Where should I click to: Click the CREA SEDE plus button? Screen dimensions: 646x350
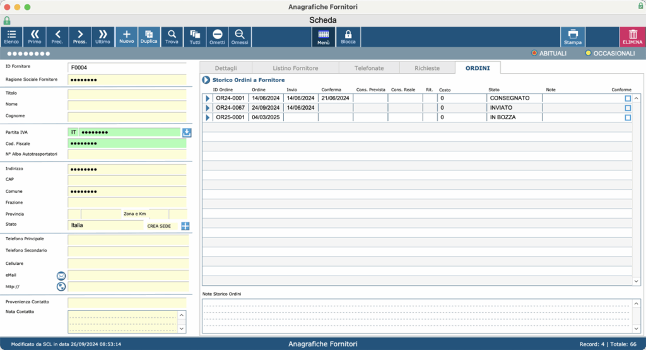(x=185, y=226)
